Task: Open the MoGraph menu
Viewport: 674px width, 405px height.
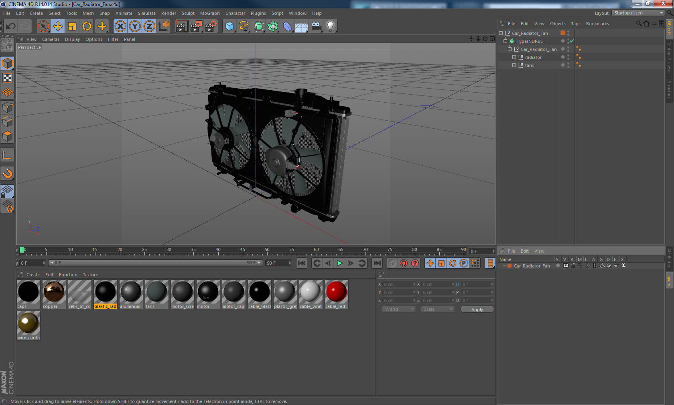Action: pos(210,13)
